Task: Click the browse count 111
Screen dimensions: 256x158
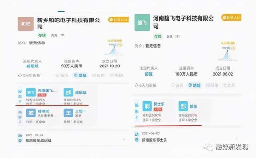Action: pos(62,35)
